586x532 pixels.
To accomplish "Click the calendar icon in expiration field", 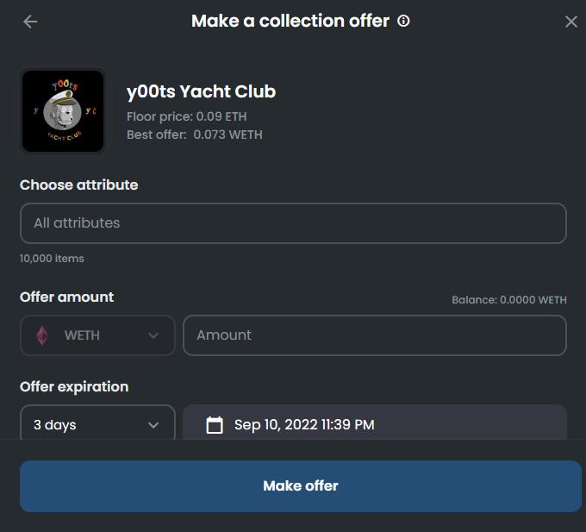I will (215, 424).
